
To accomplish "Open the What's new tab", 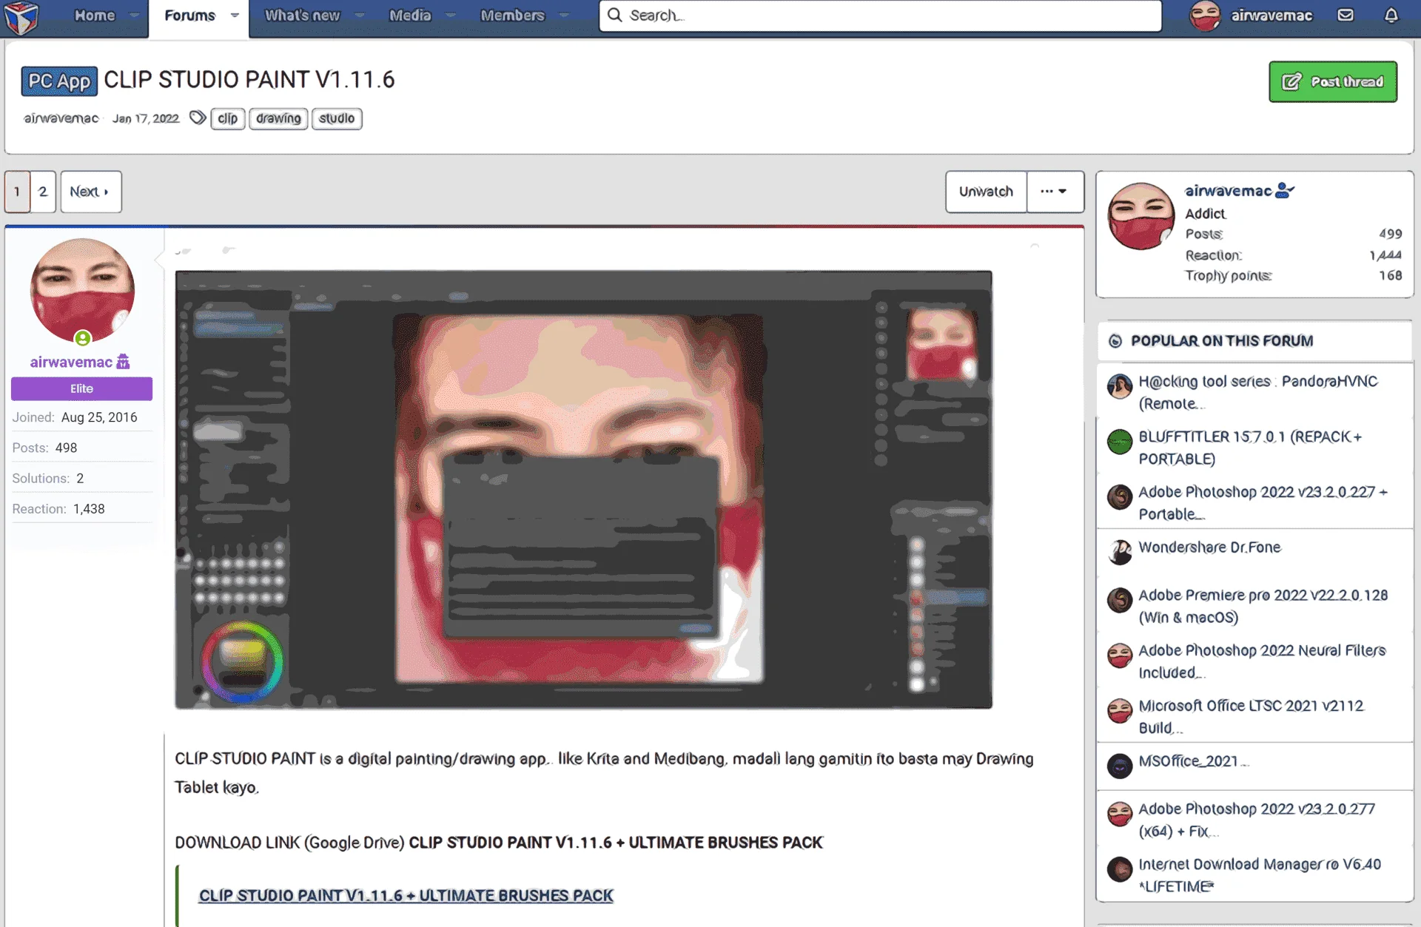I will point(302,16).
